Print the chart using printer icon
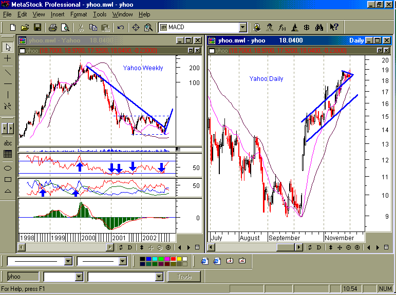Viewport: 396px width, 295px height. (x=53, y=27)
